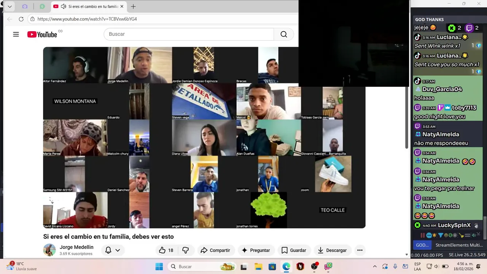
Task: Go back with the browser back arrow
Action: (x=10, y=19)
